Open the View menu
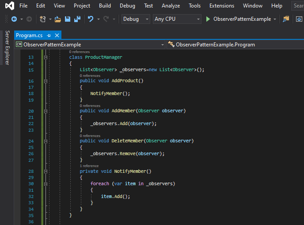This screenshot has height=225, width=304. pos(59,6)
